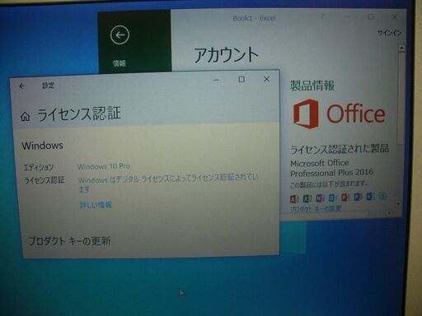This screenshot has height=316, width=422.
Task: Click the Excel vertical scrollbar down arrow
Action: coord(398,204)
